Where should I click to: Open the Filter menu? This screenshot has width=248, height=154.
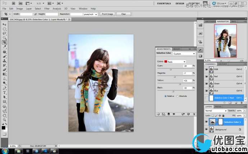(47, 9)
